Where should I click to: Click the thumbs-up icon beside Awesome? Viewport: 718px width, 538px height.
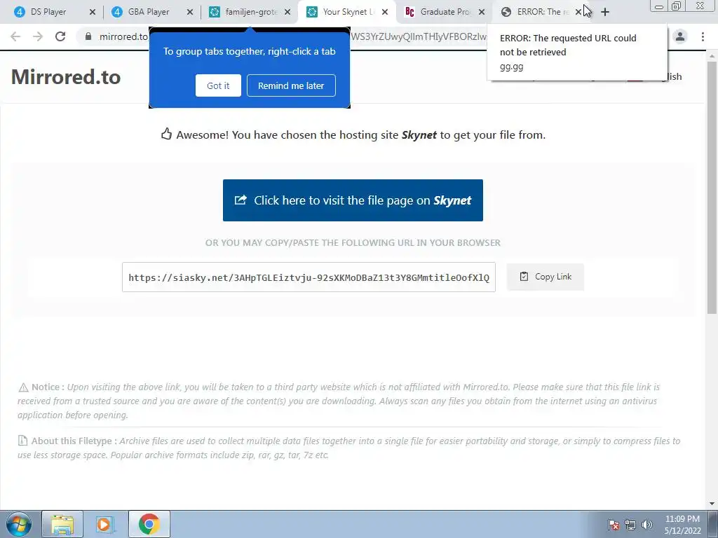(x=166, y=134)
